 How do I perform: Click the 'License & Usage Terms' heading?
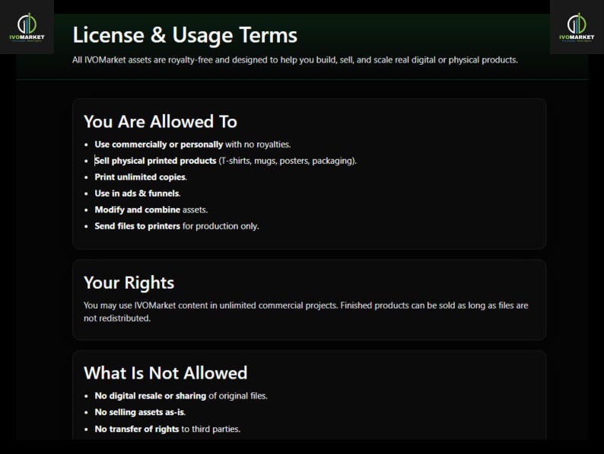[x=185, y=35]
